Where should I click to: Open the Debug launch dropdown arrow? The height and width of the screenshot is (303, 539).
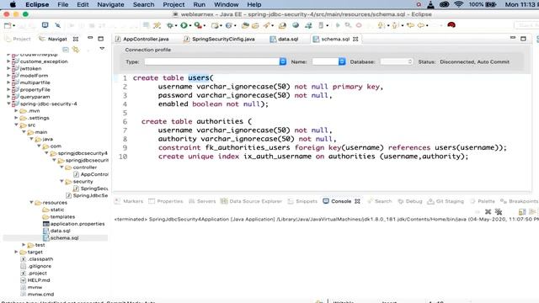coord(176,26)
